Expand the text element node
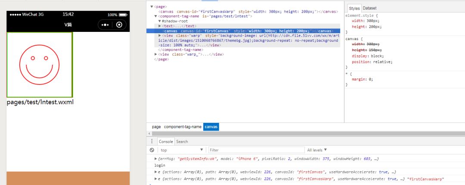The image size is (465, 185). [160, 26]
